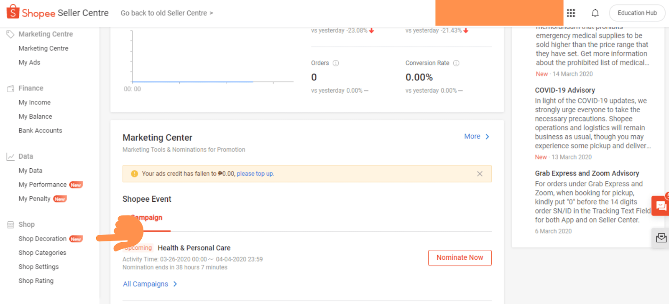669x304 pixels.
Task: Switch to the Campaign tab
Action: click(x=146, y=218)
